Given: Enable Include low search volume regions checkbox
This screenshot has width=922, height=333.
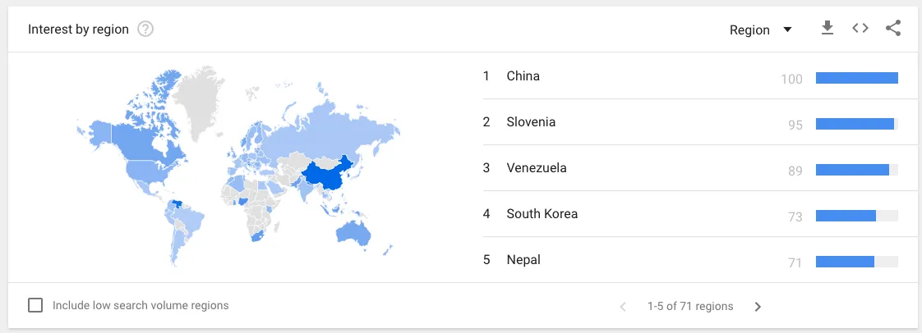Looking at the screenshot, I should tap(35, 305).
